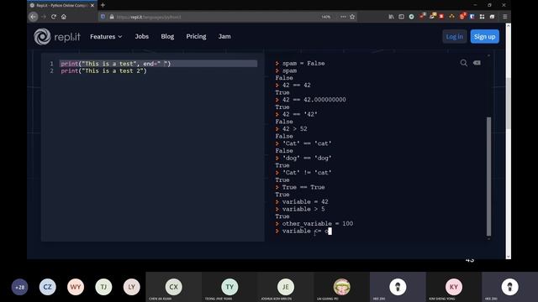Open the page actions three-dot menu
Viewport: 538px width, 302px height.
(343, 17)
